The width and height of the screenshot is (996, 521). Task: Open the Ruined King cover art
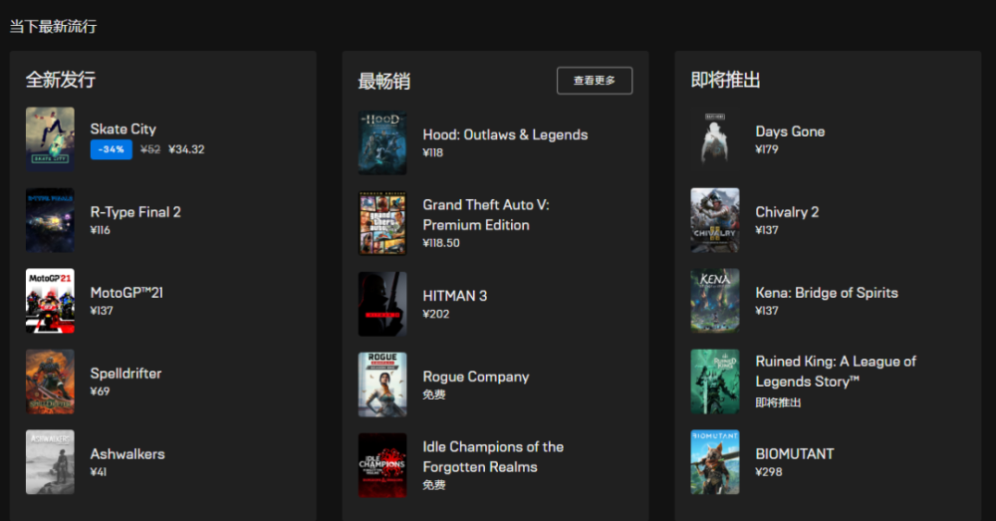(x=715, y=382)
